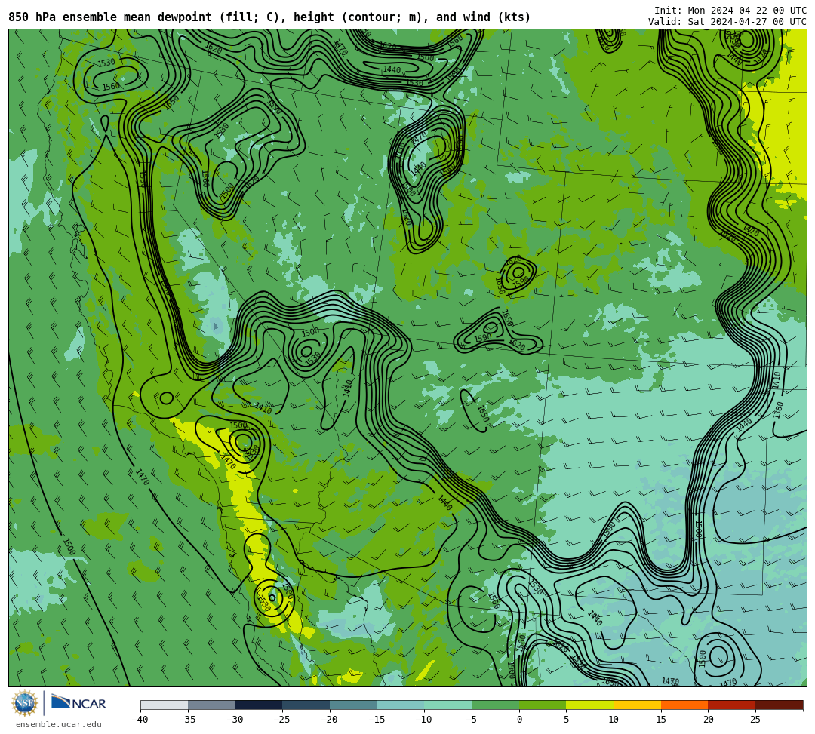Image resolution: width=815 pixels, height=734 pixels.
Task: Pick the dark navy -30 to -25 swatch
Action: (259, 705)
